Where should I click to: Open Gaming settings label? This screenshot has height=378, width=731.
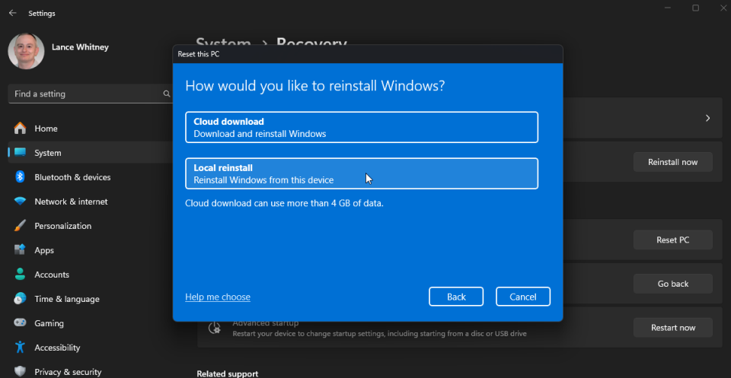point(49,322)
